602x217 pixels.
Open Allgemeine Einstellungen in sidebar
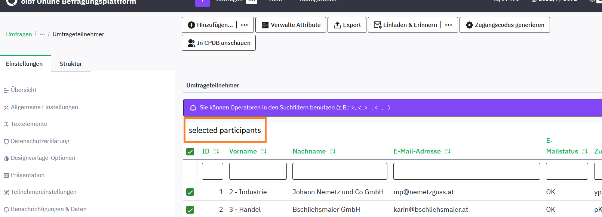41,107
